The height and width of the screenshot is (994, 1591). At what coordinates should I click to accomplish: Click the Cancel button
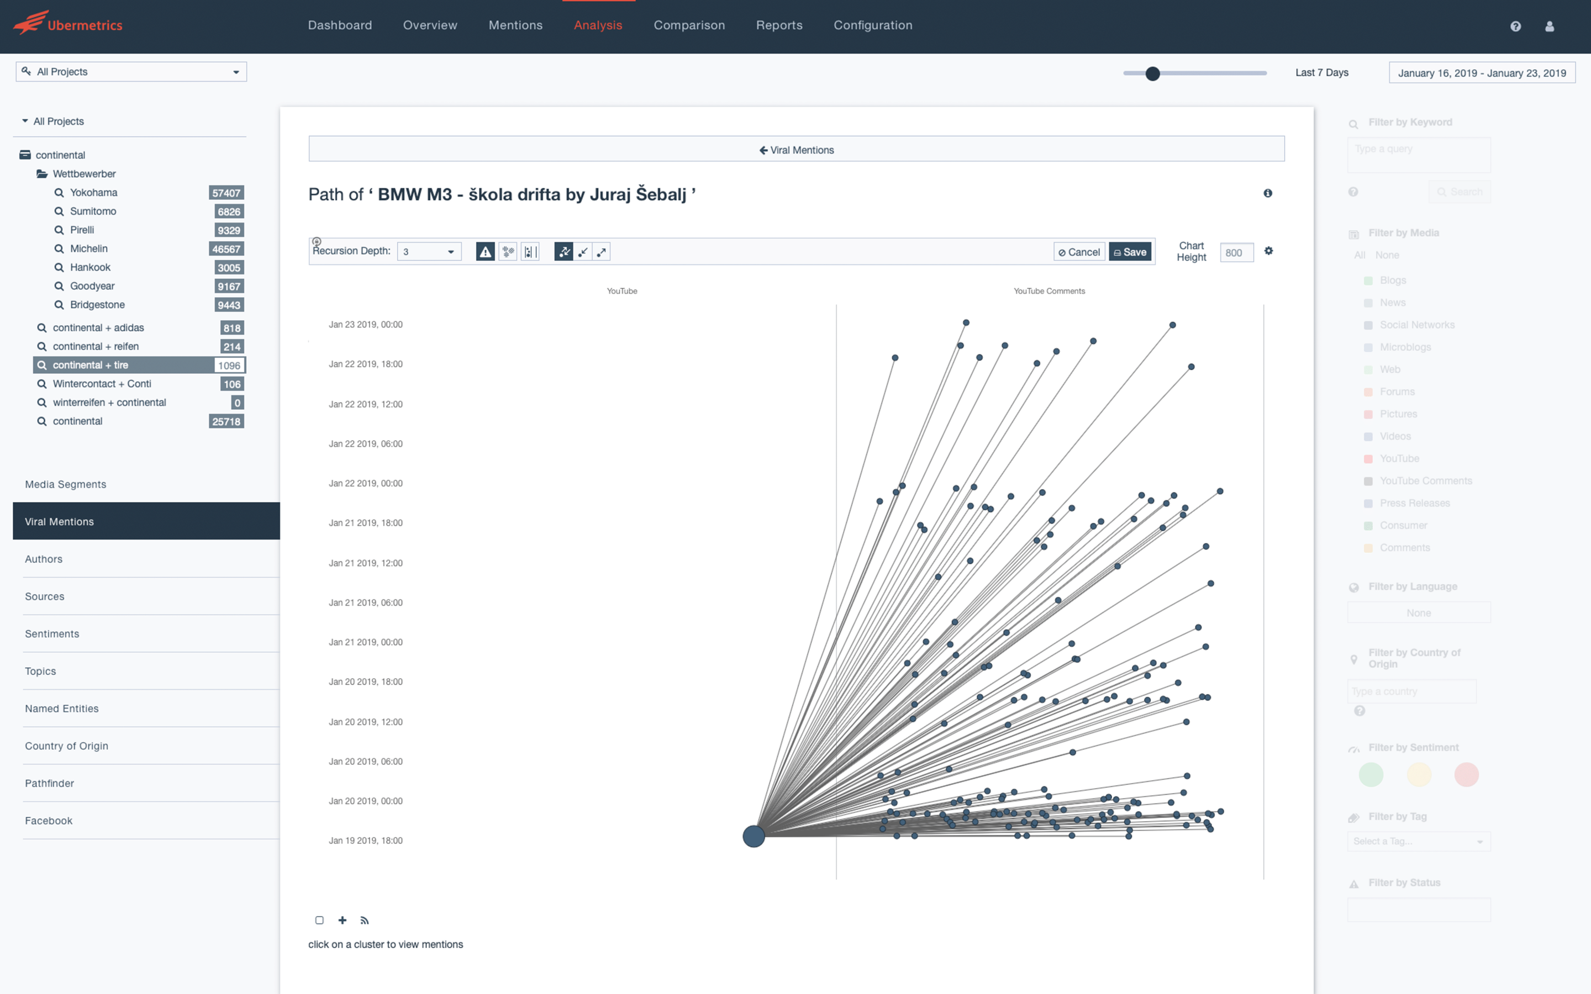point(1079,252)
